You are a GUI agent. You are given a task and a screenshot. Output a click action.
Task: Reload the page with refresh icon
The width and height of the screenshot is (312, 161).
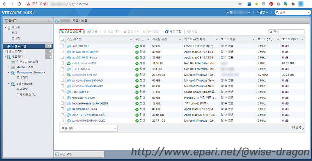19,4
